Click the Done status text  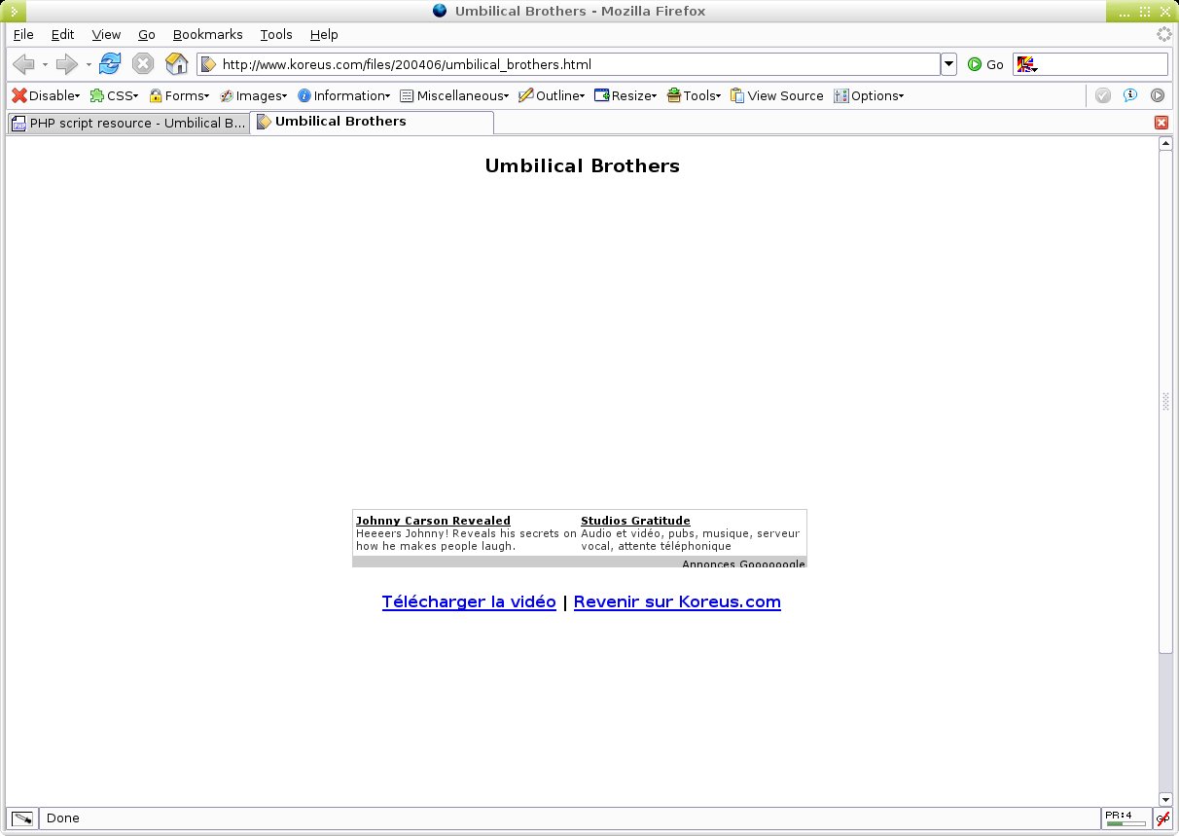point(63,818)
